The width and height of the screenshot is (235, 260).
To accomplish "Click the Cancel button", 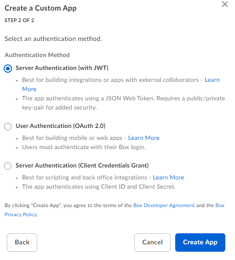I will (x=152, y=243).
